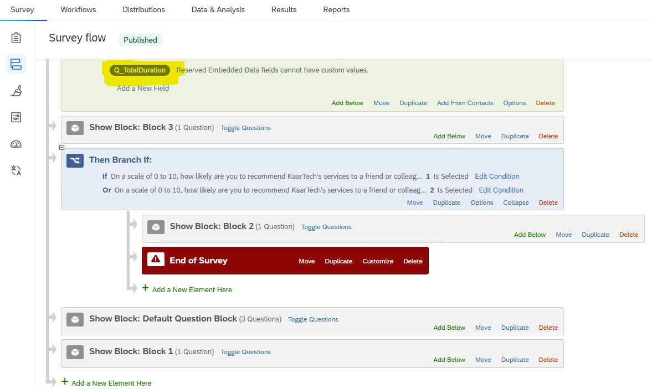Click the Default Question Block cube icon

(75, 320)
